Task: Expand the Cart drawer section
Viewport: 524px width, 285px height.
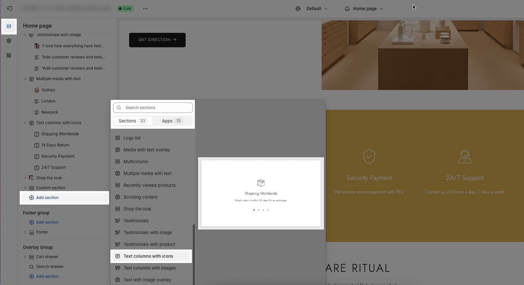Action: pyautogui.click(x=25, y=257)
